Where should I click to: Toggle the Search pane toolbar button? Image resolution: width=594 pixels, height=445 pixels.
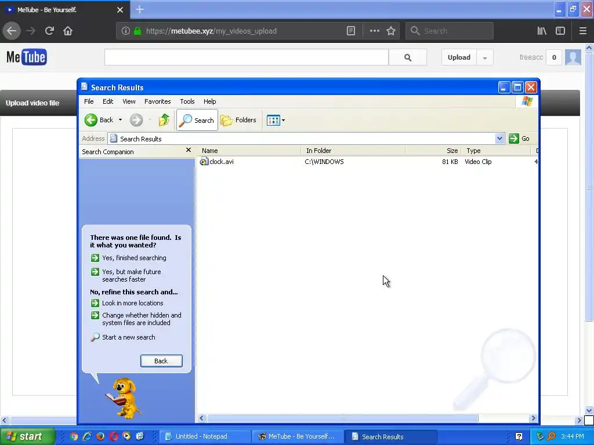pyautogui.click(x=197, y=120)
